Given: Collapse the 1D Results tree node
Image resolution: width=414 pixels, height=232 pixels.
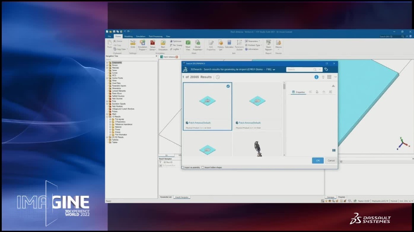Looking at the screenshot, I should tap(107, 117).
